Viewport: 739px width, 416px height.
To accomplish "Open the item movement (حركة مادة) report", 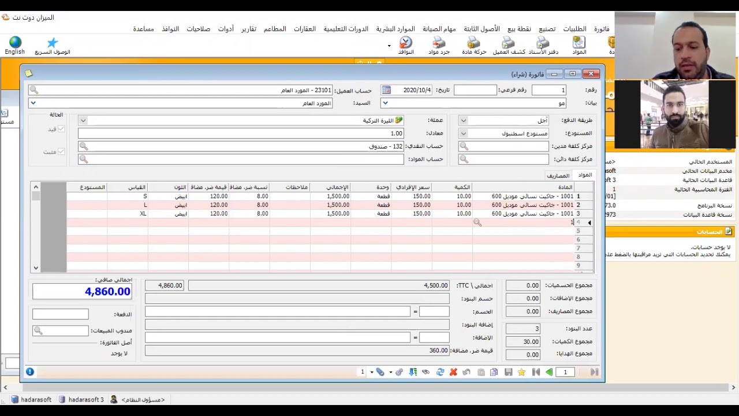I will (x=474, y=46).
